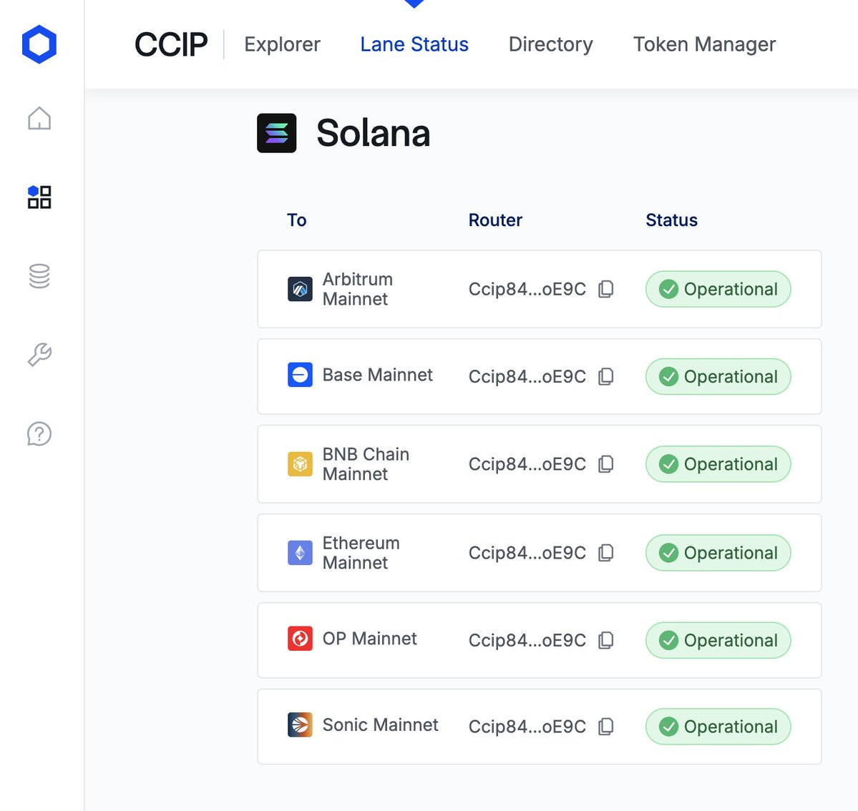Click the Ethereum chain icon
The image size is (858, 811).
pos(300,552)
